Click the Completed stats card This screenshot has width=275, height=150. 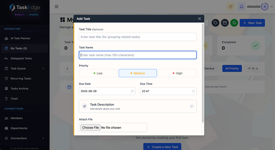tap(241, 46)
